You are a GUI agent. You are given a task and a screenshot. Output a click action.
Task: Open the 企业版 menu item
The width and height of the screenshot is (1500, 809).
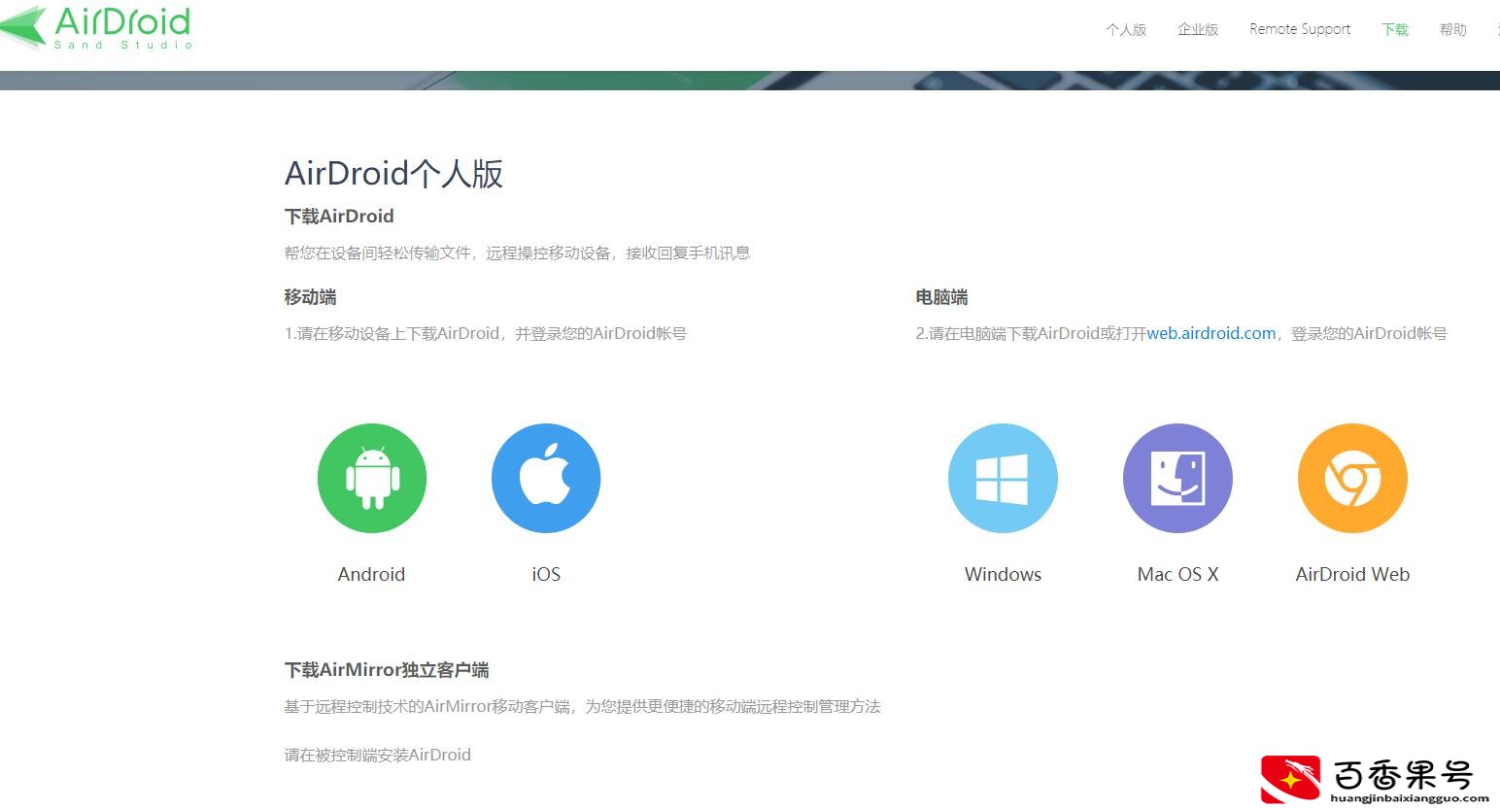point(1198,29)
